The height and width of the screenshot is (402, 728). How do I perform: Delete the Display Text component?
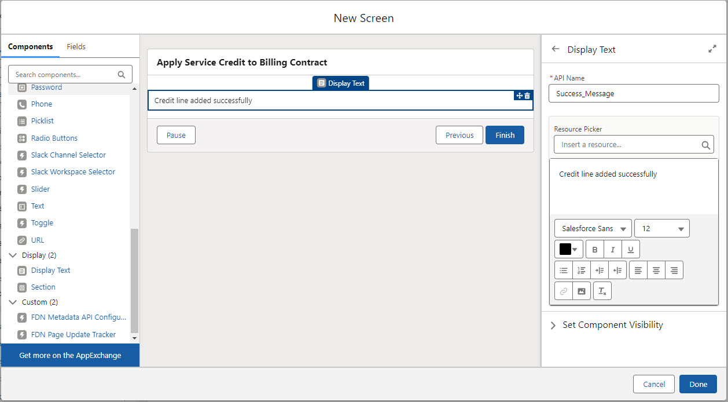tap(527, 96)
